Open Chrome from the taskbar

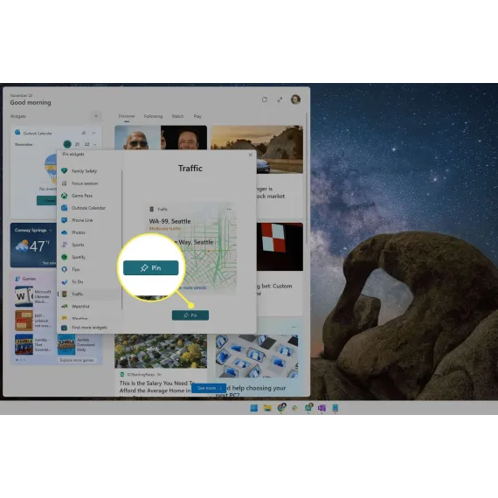point(281,408)
